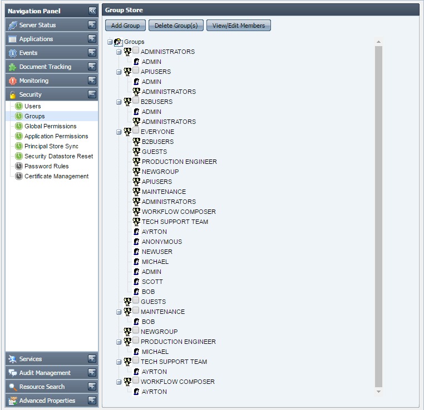Click user icon beside NEWUSER

pos(136,252)
